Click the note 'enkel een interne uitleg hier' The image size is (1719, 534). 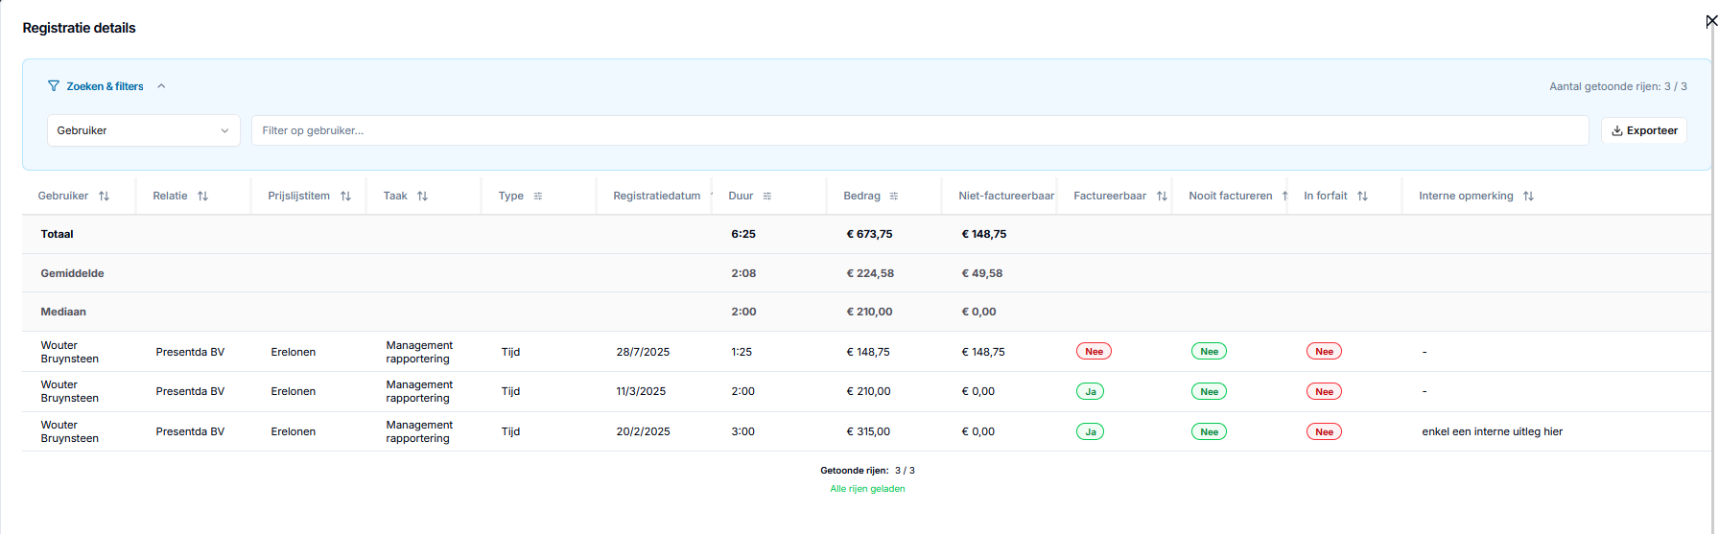tap(1492, 431)
